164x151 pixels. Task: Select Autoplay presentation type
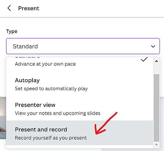click(79, 84)
